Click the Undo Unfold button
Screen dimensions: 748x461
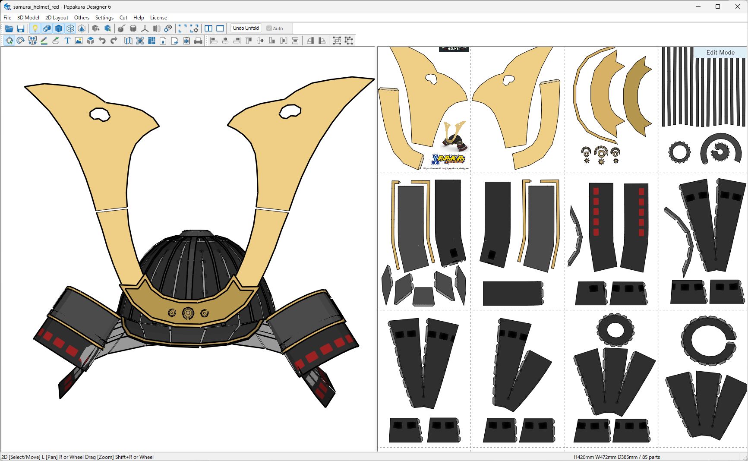(x=246, y=28)
